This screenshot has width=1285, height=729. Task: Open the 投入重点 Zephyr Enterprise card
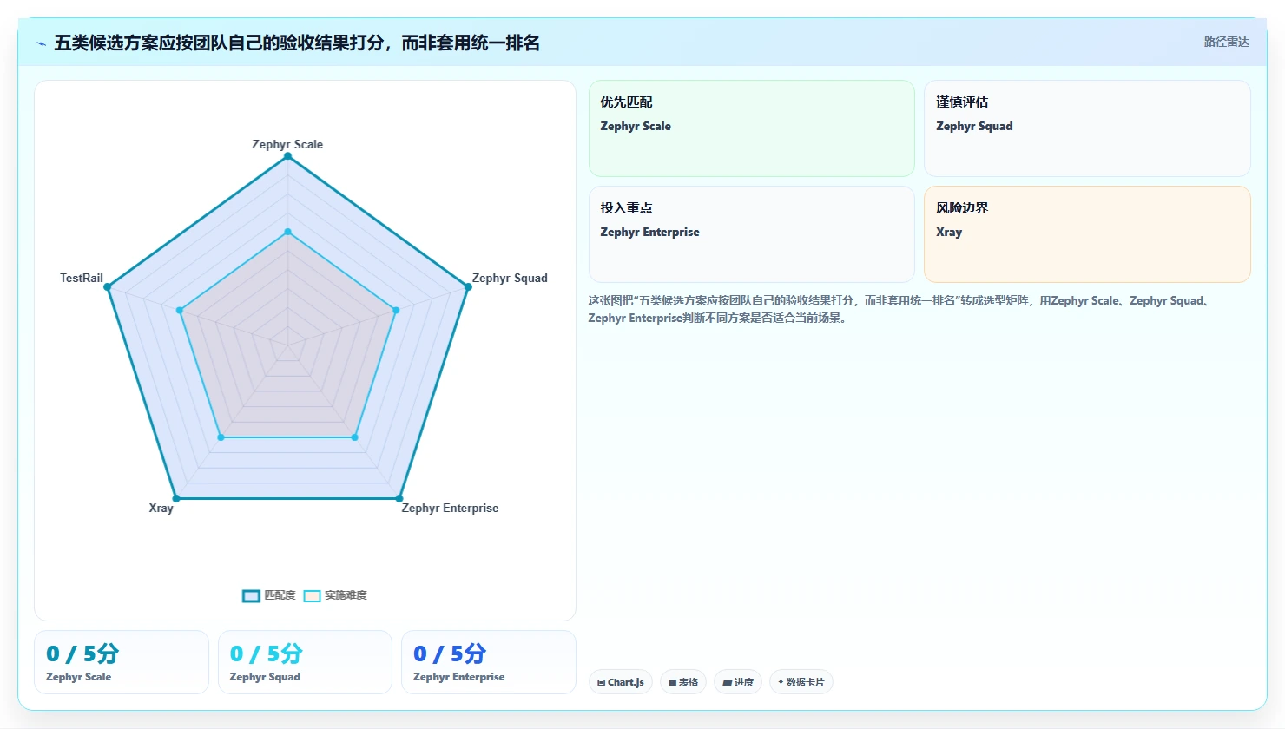click(752, 234)
